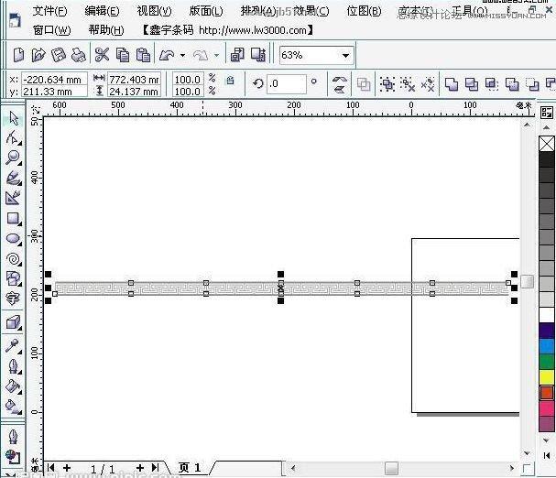556x478 pixels.
Task: Click the Copy icon
Action: [x=123, y=55]
